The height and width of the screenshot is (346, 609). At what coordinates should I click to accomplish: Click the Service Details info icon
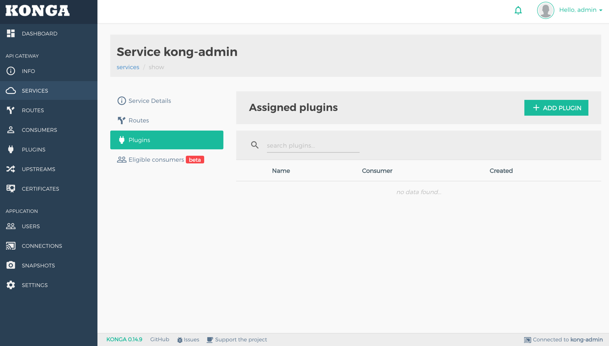[122, 101]
